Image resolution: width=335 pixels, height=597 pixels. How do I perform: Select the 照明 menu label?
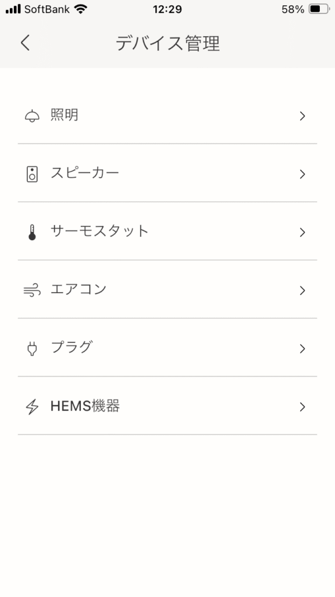[x=64, y=115]
